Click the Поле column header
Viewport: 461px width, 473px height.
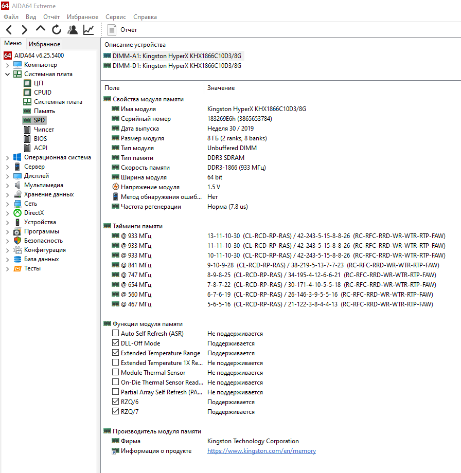coord(112,88)
